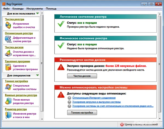Close the Reg Organizer window
The image size is (164, 129).
159,4
